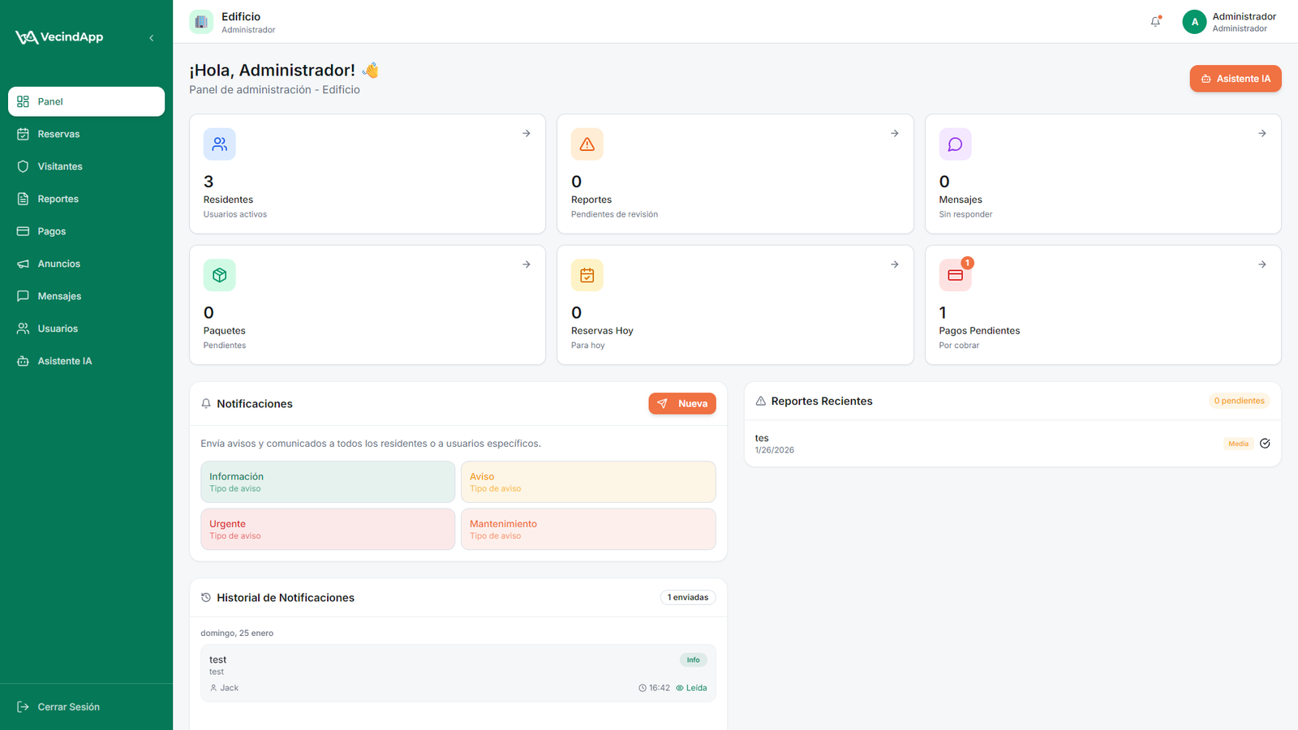Open the Asistente IA sidebar item
The image size is (1298, 730).
65,361
